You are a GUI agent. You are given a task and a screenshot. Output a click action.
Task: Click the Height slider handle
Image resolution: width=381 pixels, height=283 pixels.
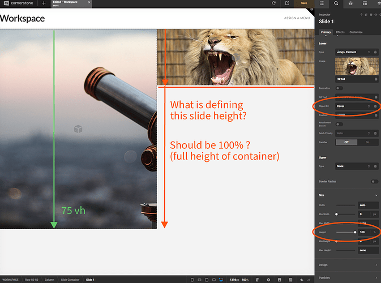point(355,232)
